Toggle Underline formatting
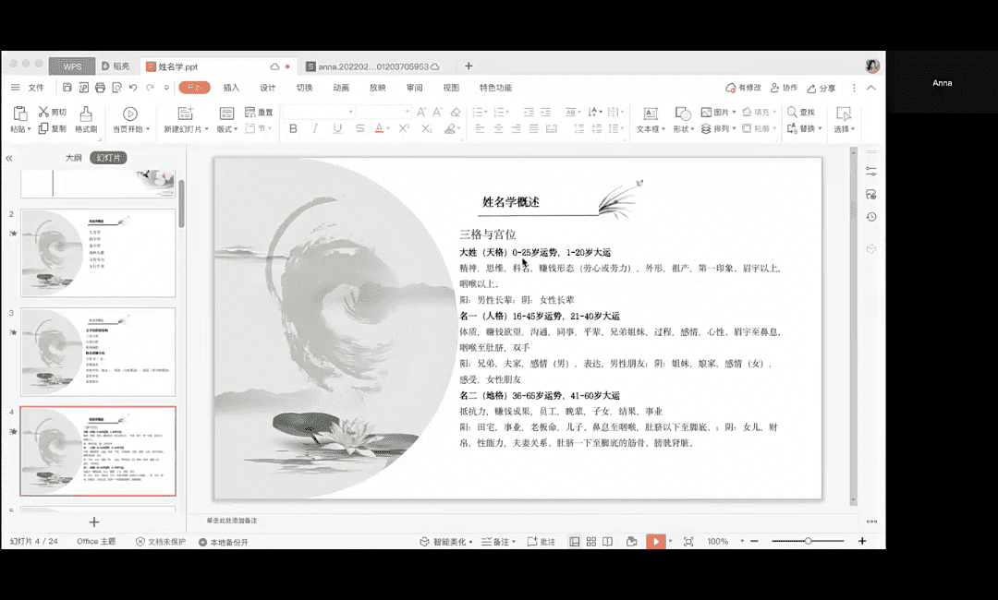The width and height of the screenshot is (998, 600). tap(337, 129)
